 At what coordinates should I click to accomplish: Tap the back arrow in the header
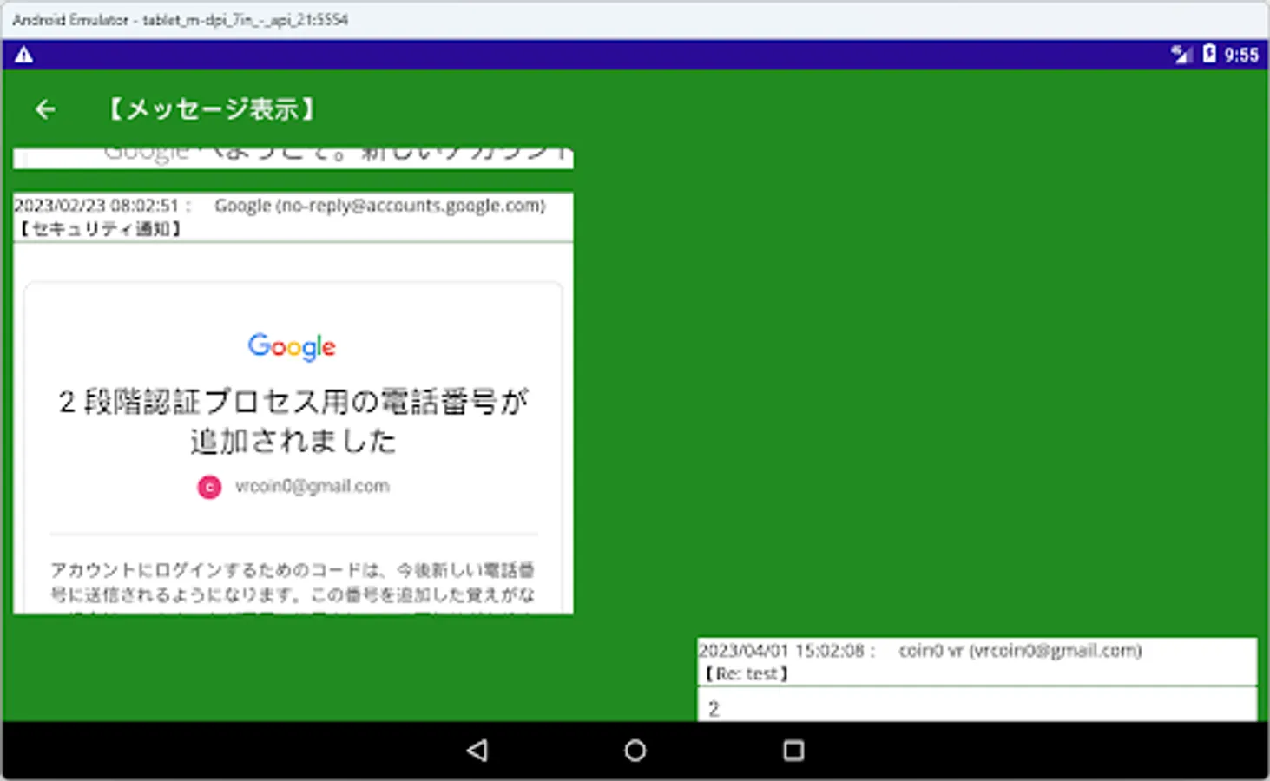45,109
